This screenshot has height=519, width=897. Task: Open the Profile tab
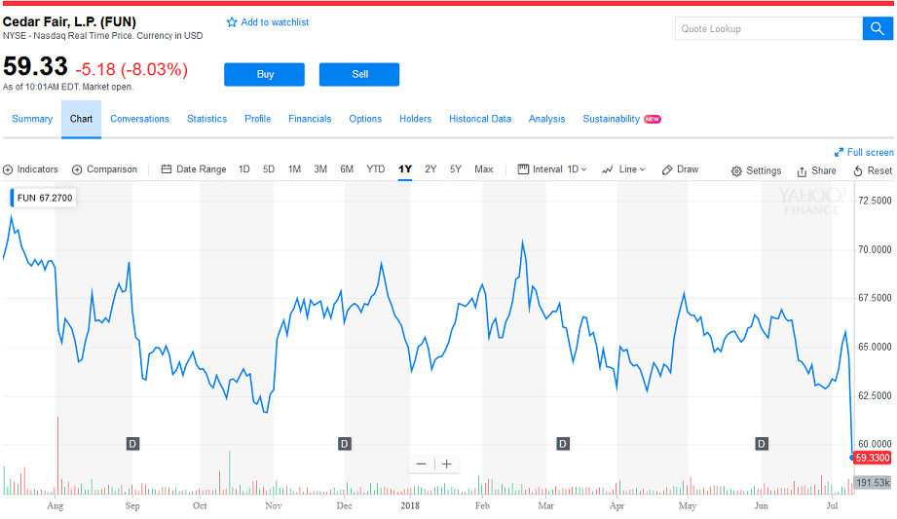(x=258, y=119)
